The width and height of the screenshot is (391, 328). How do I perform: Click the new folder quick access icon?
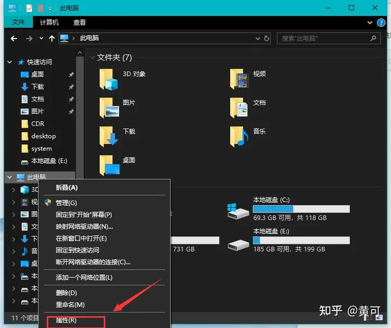pyautogui.click(x=41, y=8)
